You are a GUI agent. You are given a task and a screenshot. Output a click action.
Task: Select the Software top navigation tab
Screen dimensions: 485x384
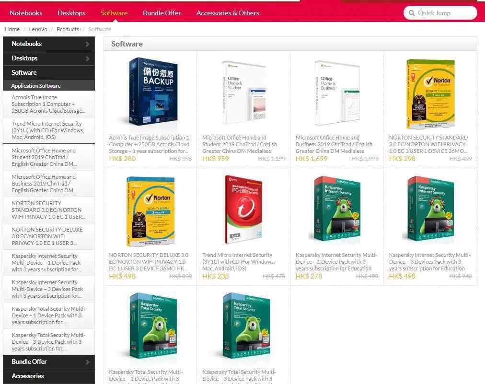point(114,13)
